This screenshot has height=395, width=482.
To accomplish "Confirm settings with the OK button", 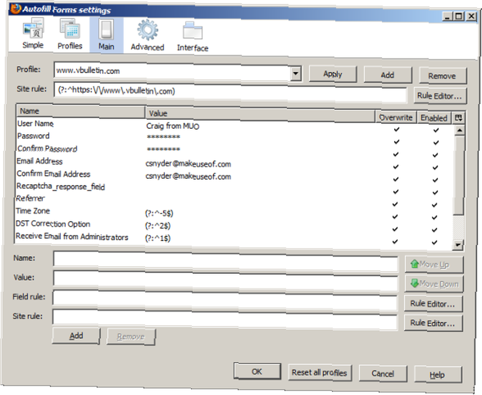I will click(257, 372).
